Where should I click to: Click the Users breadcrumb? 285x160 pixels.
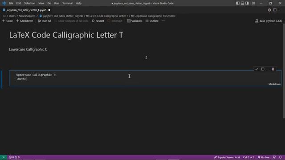pyautogui.click(x=12, y=16)
